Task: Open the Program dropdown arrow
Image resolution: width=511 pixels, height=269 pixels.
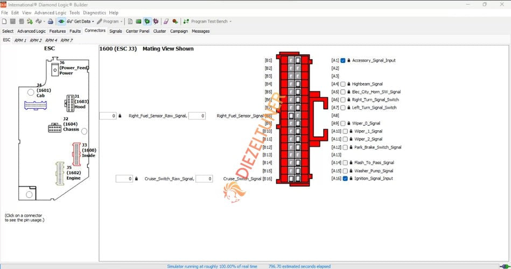Action: point(122,22)
